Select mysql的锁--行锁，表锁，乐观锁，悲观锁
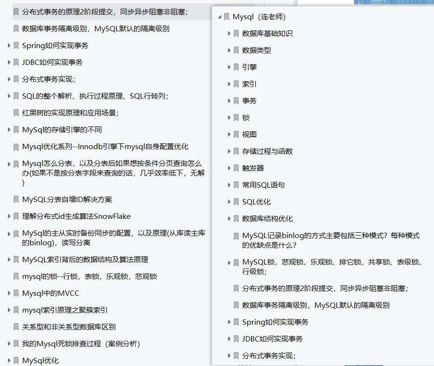This screenshot has height=366, width=434. click(89, 276)
